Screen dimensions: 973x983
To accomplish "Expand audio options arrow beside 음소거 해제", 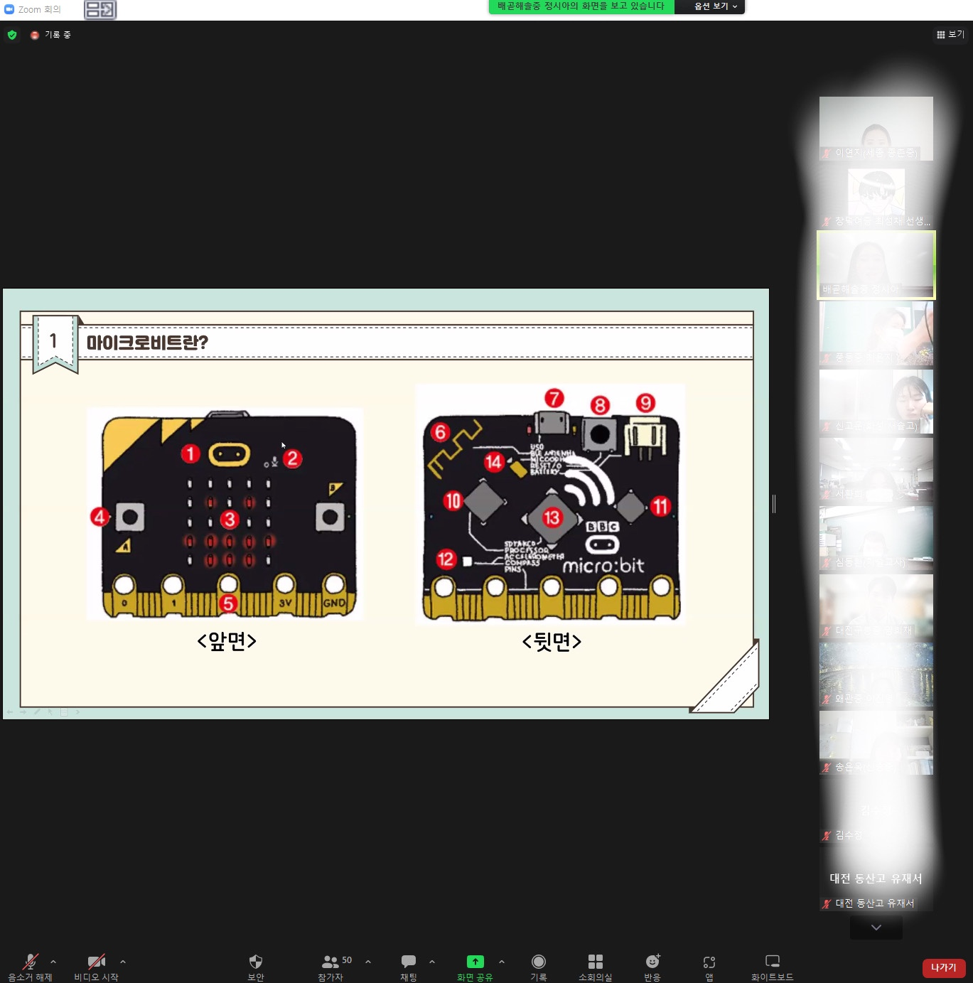I will [x=53, y=962].
